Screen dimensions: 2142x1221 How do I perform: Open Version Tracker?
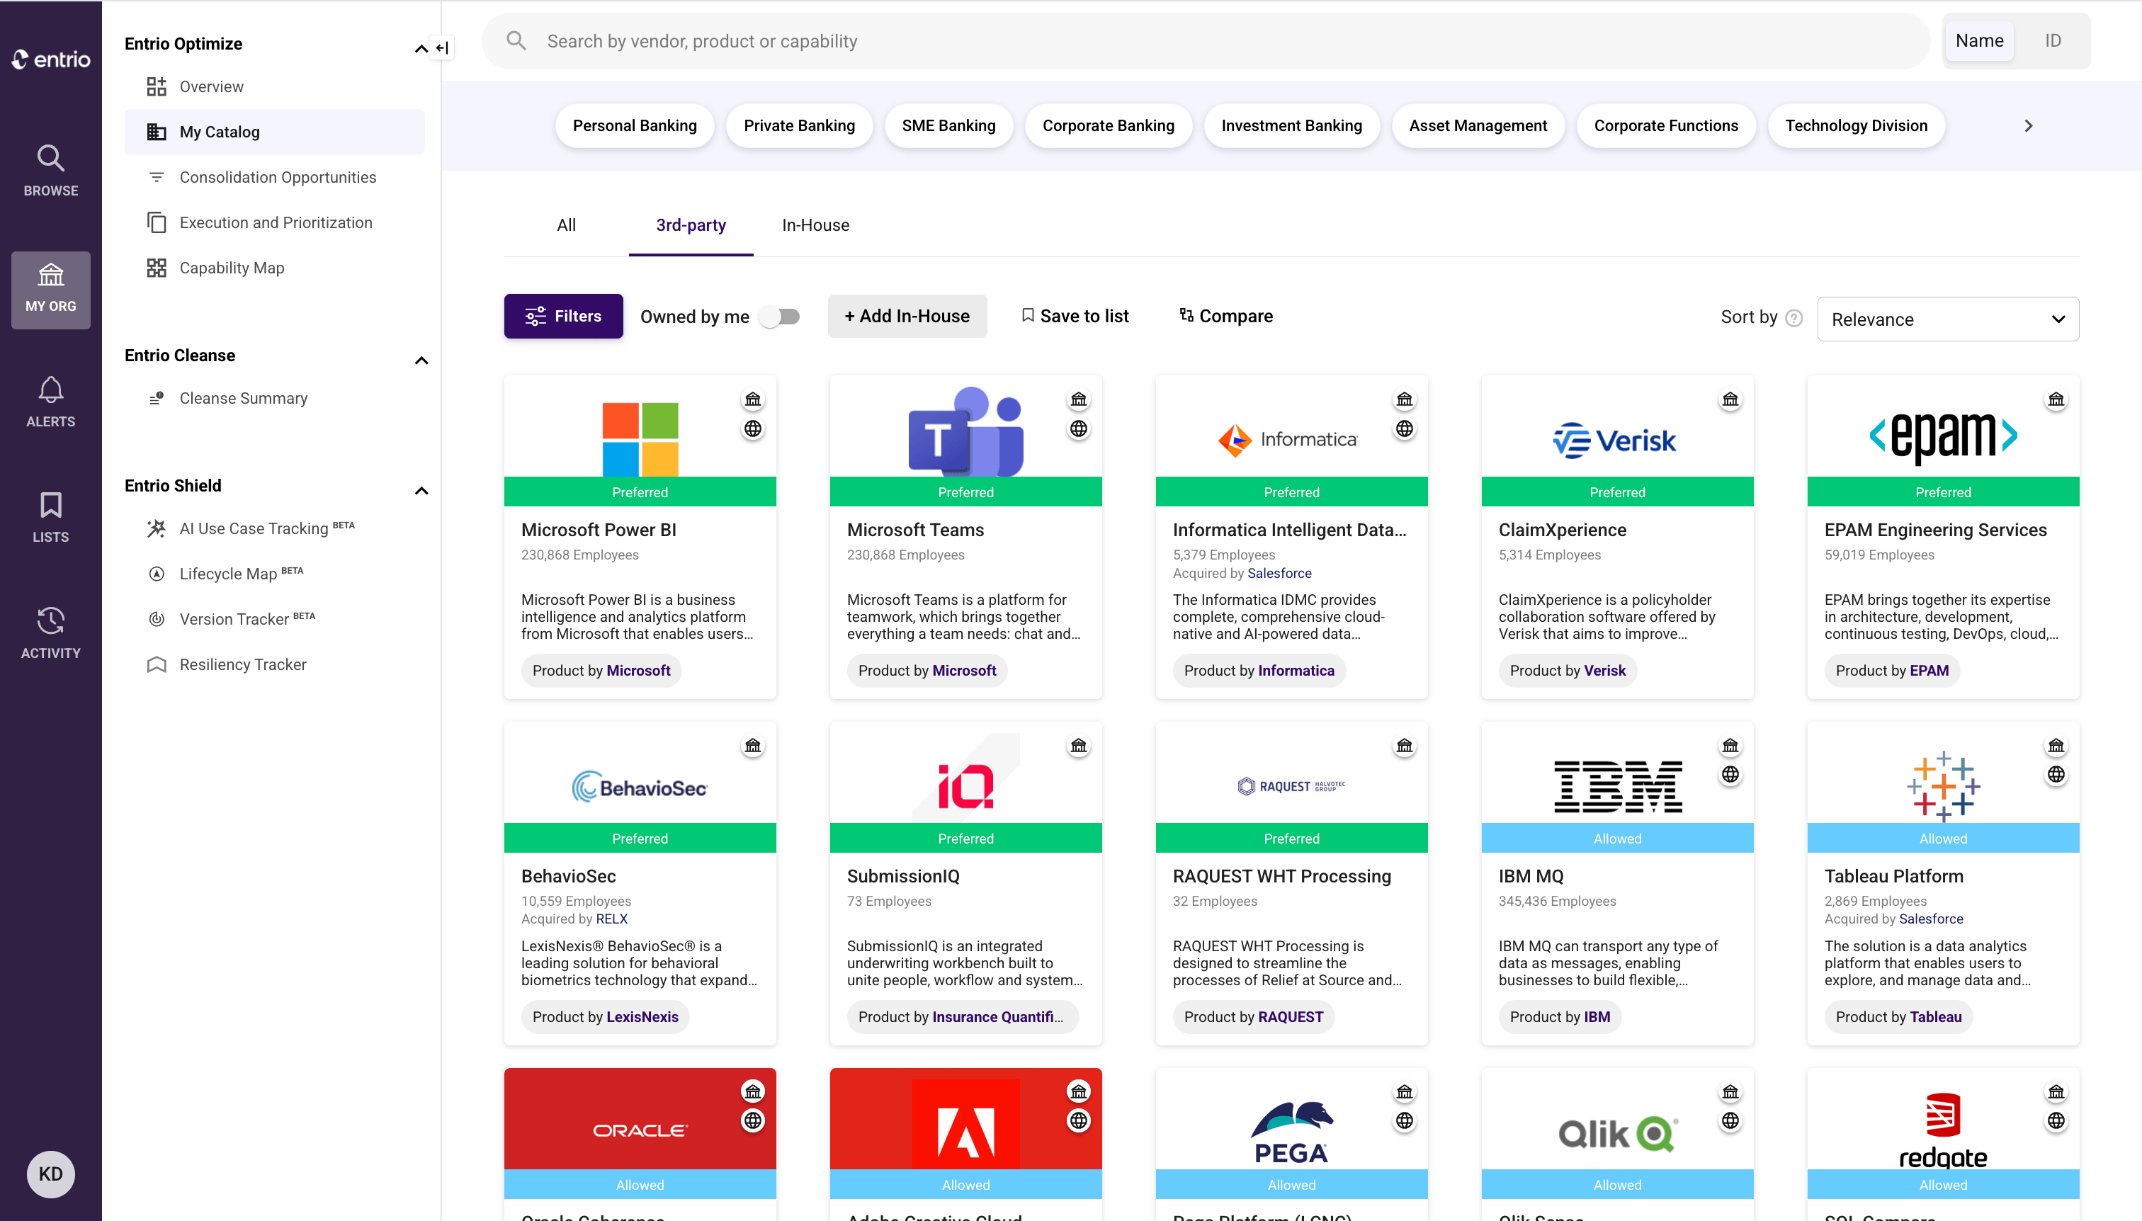pos(274,618)
